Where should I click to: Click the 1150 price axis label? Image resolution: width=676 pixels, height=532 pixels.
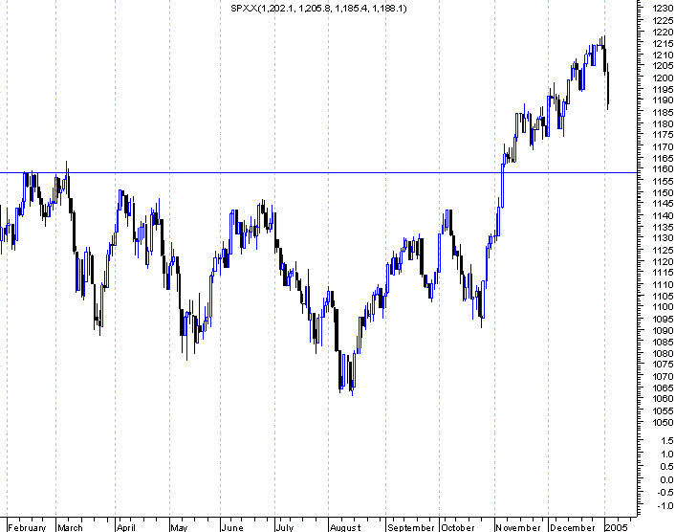click(x=663, y=192)
